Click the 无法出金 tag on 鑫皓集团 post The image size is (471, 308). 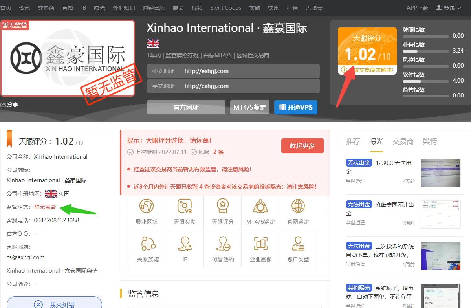tap(359, 204)
